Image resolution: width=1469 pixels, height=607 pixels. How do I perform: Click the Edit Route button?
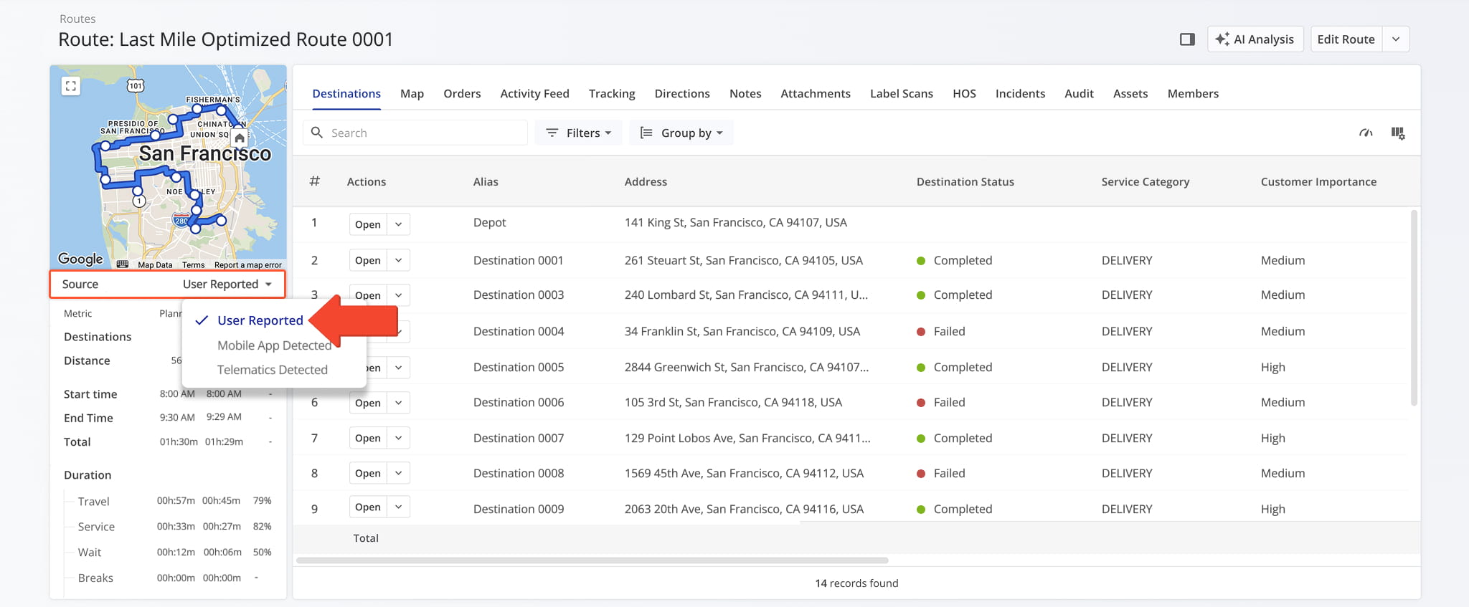pyautogui.click(x=1346, y=39)
